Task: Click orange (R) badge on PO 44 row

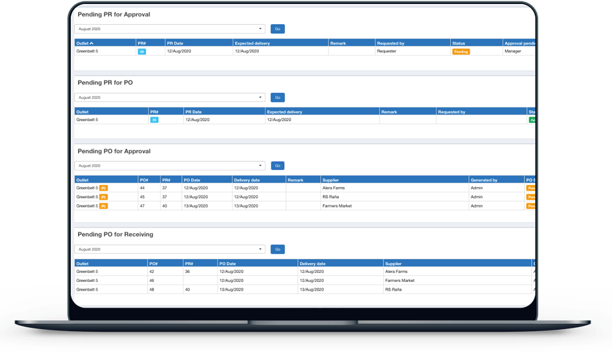Action: point(104,188)
